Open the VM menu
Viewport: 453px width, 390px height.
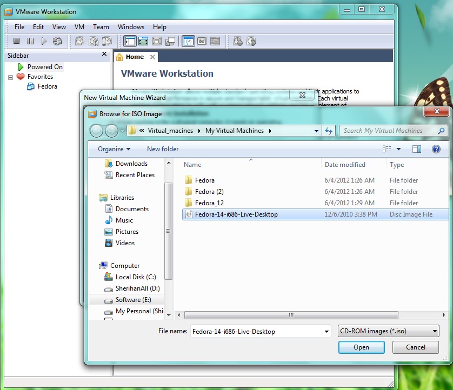click(x=79, y=27)
